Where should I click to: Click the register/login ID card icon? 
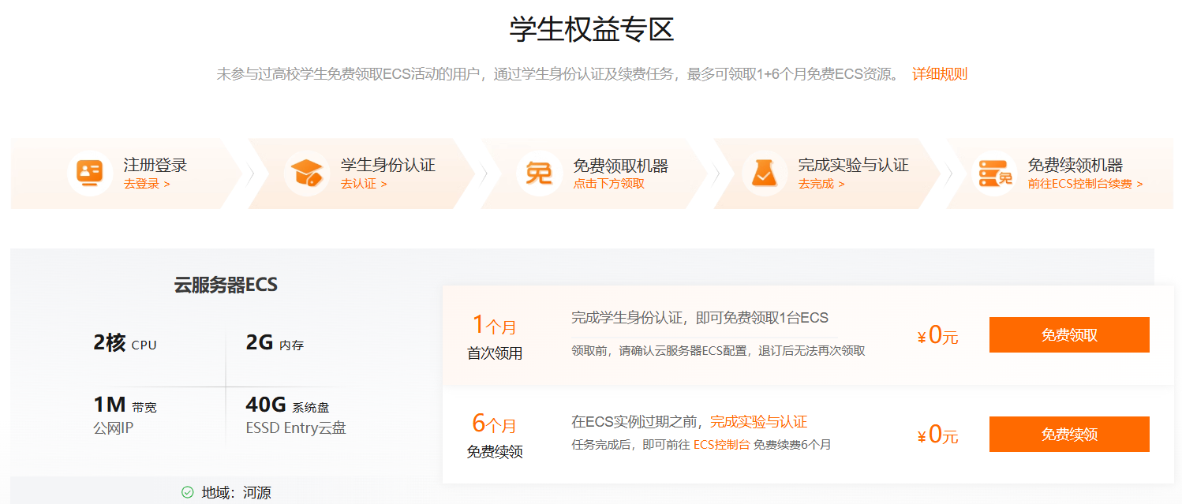(x=89, y=173)
